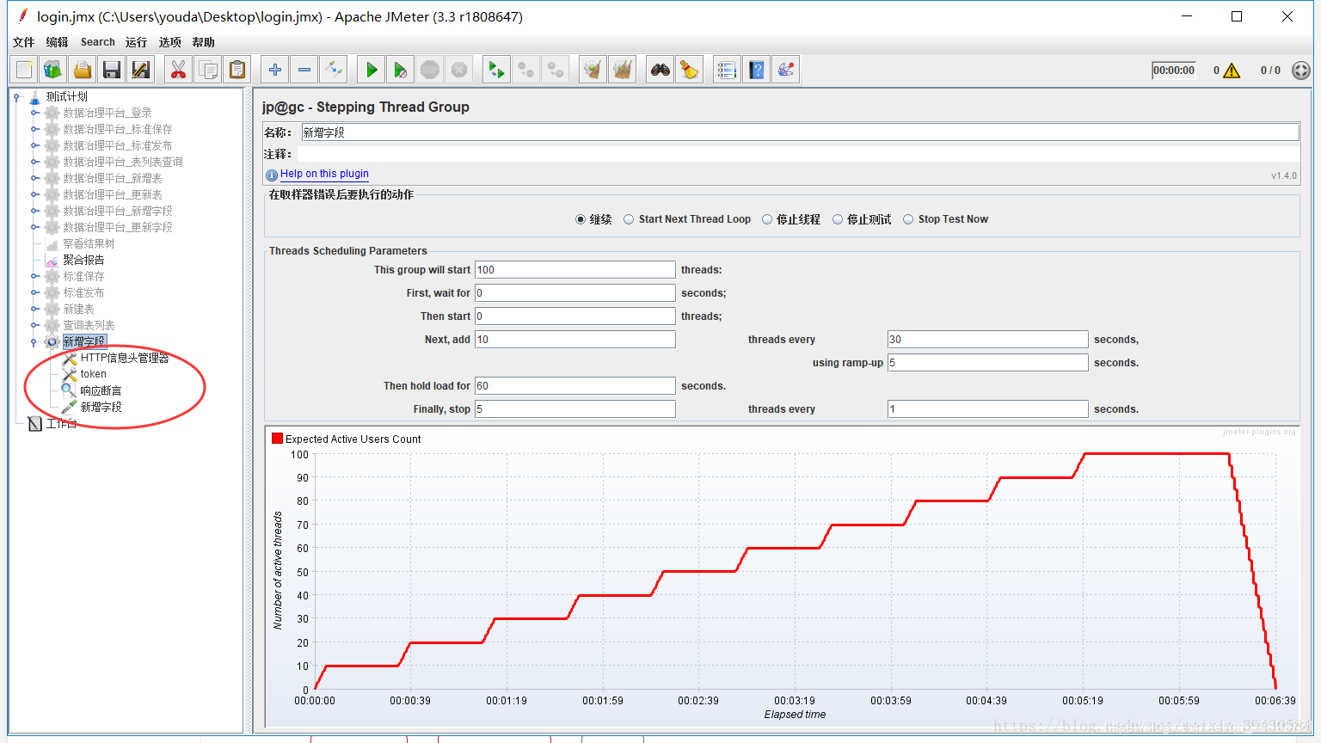This screenshot has height=743, width=1321.
Task: Expand the 标准保存 tree node
Action: [x=34, y=276]
